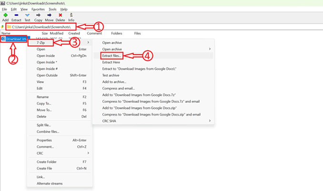Choose Create Folder entry

tap(60, 162)
